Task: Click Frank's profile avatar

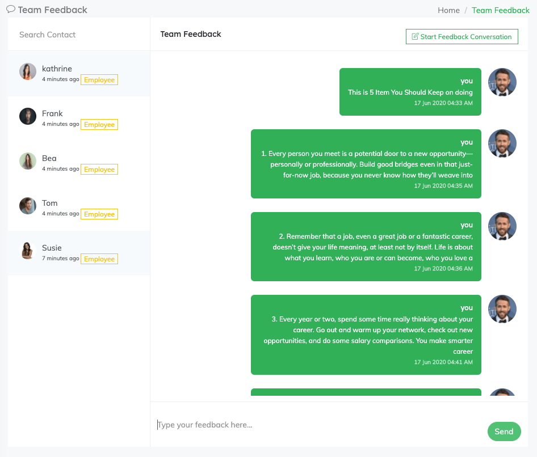Action: 28,116
